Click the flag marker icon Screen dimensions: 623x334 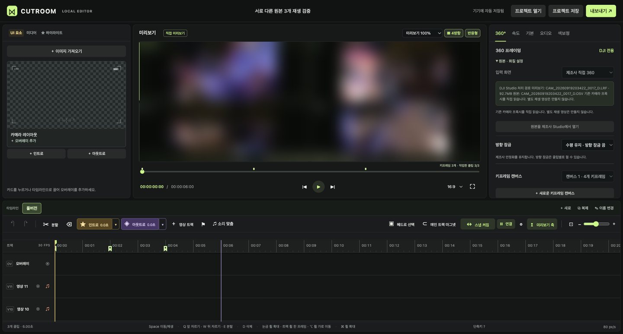tap(203, 224)
